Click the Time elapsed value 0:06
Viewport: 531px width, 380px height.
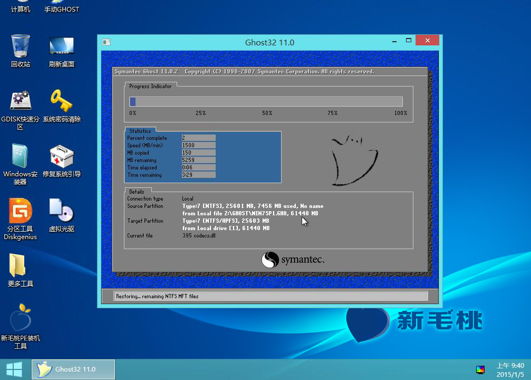pos(198,167)
